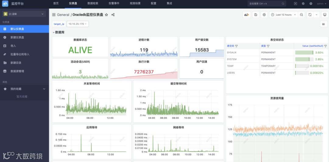Open the hamburger menu below toolbar
The image size is (329, 162).
pos(323,24)
